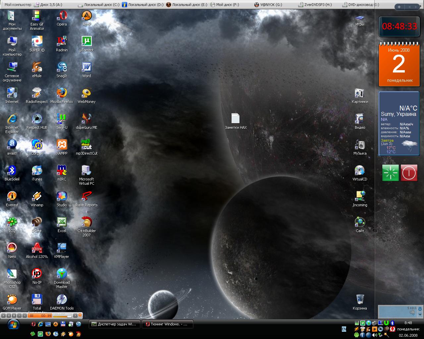Expand the network meter gadget dropdown arrow
Image resolution: width=424 pixels, height=339 pixels.
[420, 315]
